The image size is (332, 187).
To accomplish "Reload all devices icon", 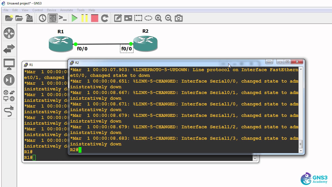I will click(x=105, y=18).
